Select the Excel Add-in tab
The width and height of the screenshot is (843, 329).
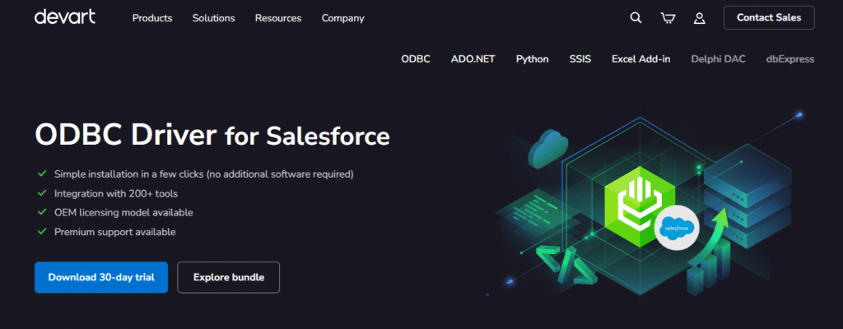tap(640, 59)
